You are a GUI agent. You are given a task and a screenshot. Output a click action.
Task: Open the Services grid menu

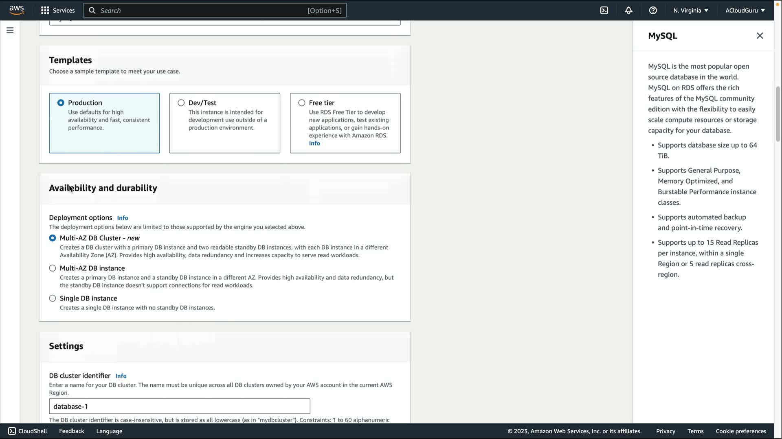(45, 11)
